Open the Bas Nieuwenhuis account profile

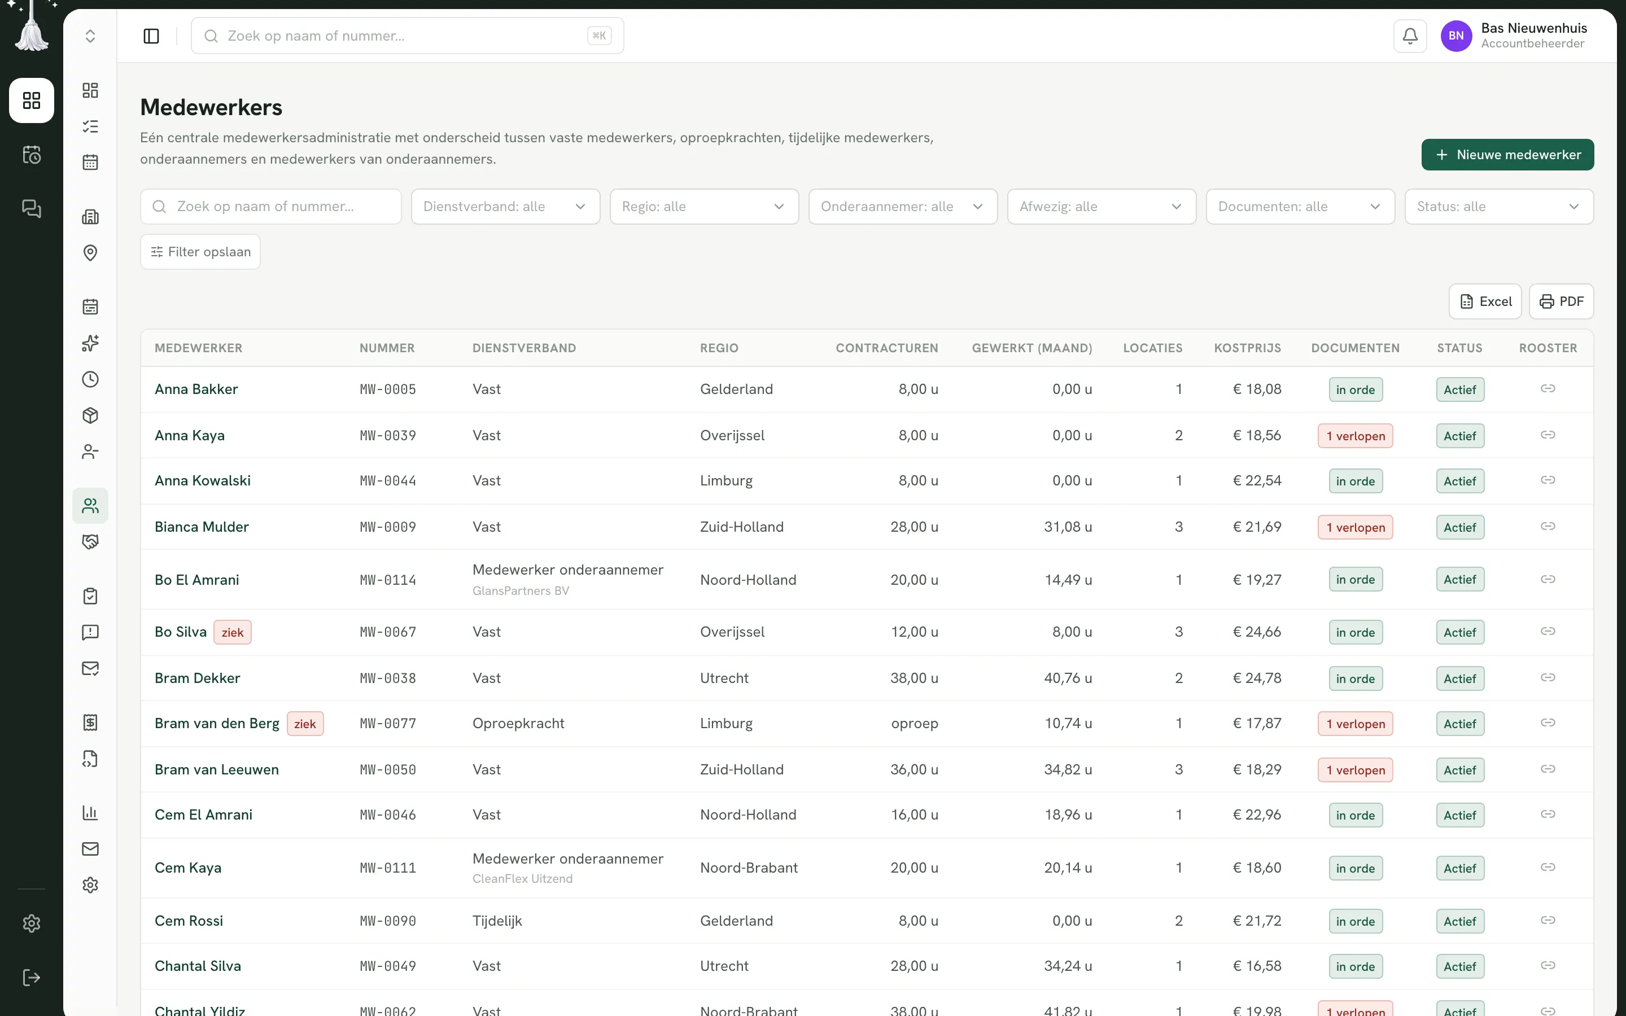[1514, 36]
